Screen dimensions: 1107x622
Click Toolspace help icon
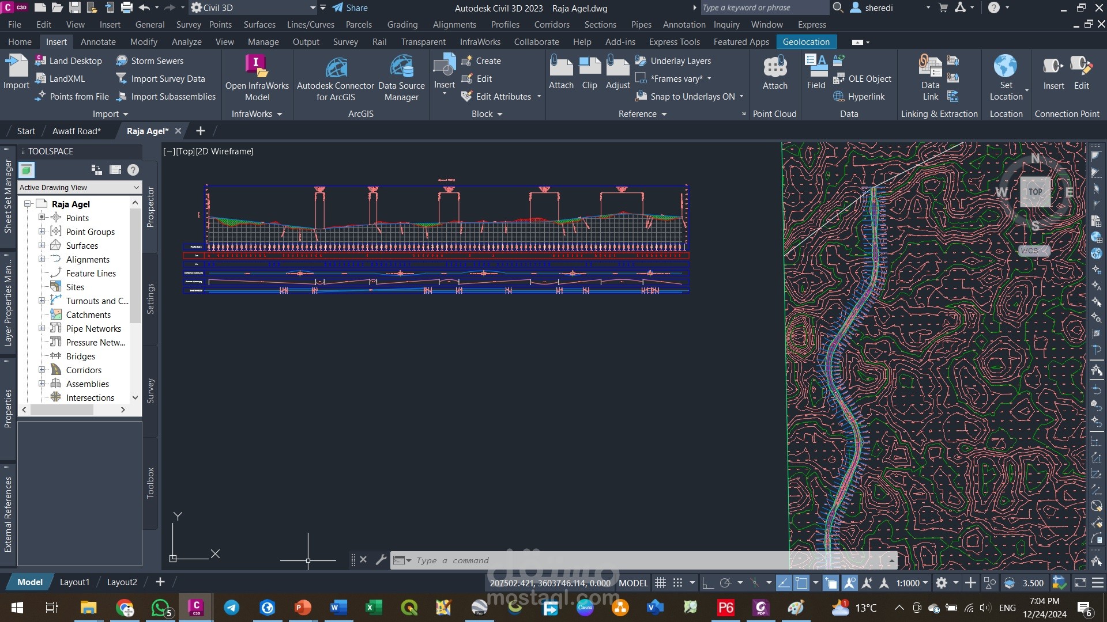click(x=133, y=170)
